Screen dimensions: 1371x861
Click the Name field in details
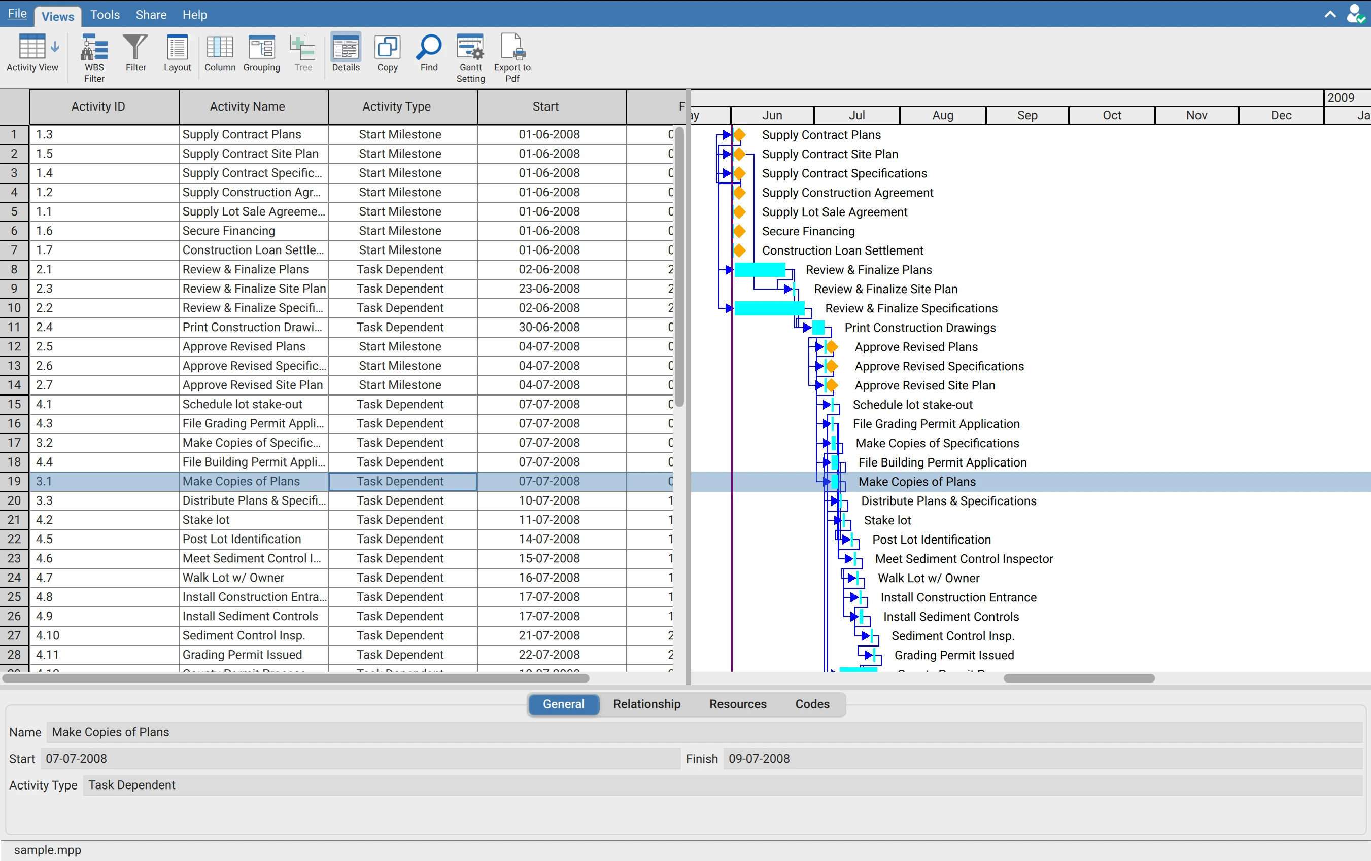pos(705,732)
